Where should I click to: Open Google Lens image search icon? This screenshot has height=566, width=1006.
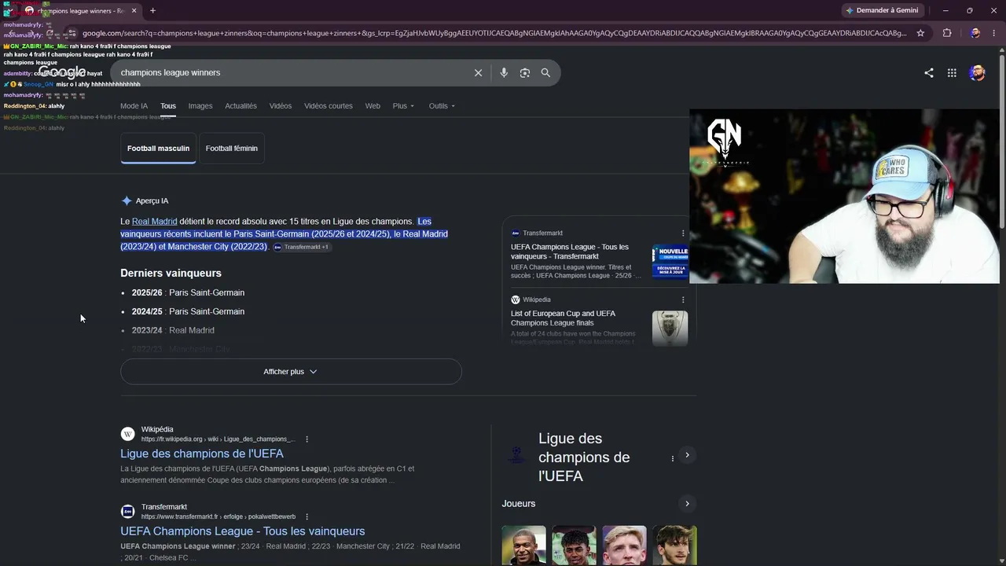pos(525,72)
